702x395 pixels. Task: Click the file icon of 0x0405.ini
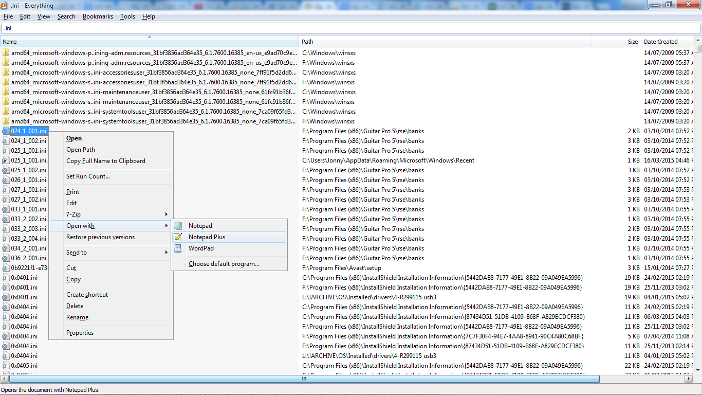tap(6, 366)
